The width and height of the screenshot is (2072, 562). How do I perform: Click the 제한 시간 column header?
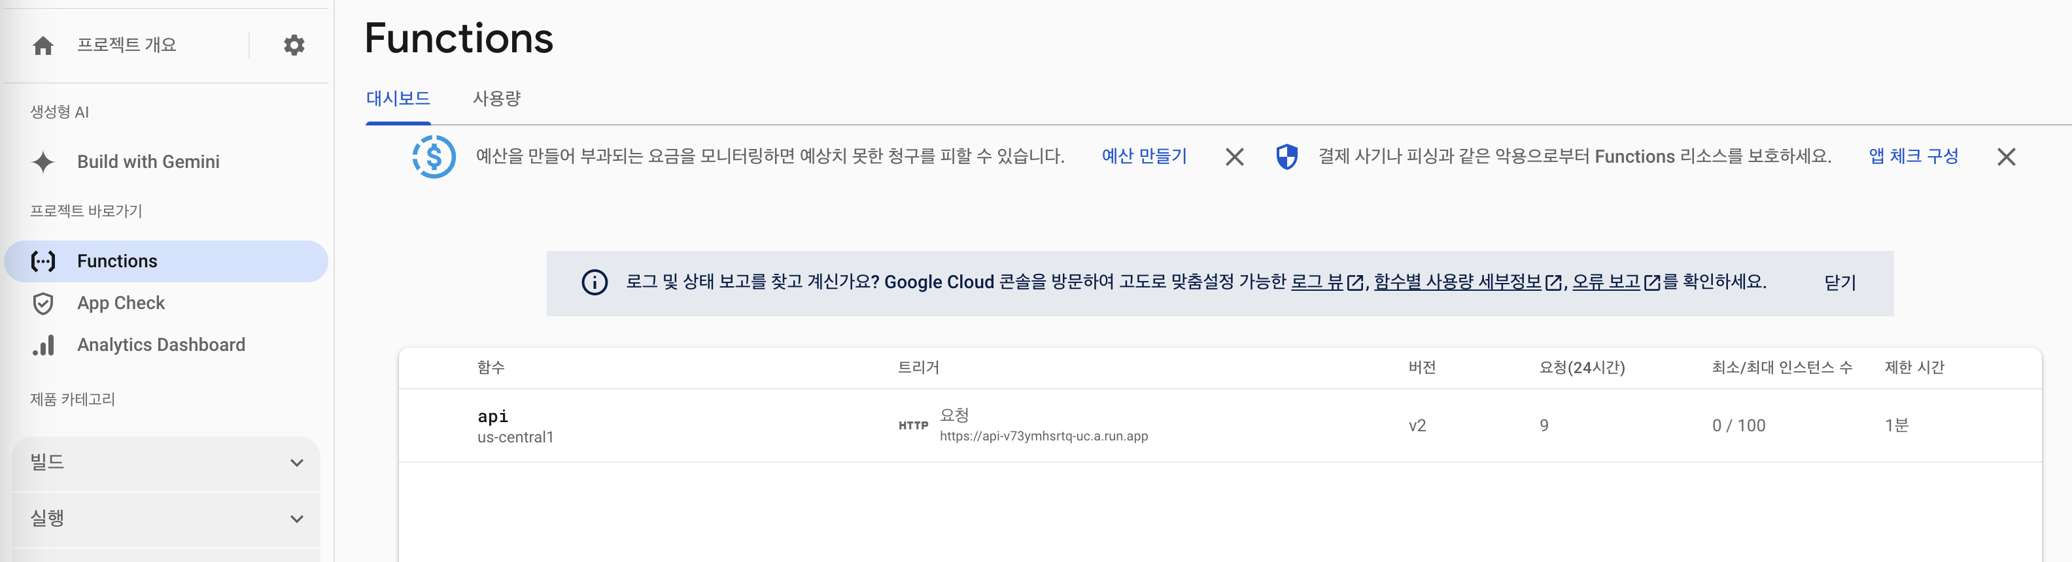[x=1914, y=367]
